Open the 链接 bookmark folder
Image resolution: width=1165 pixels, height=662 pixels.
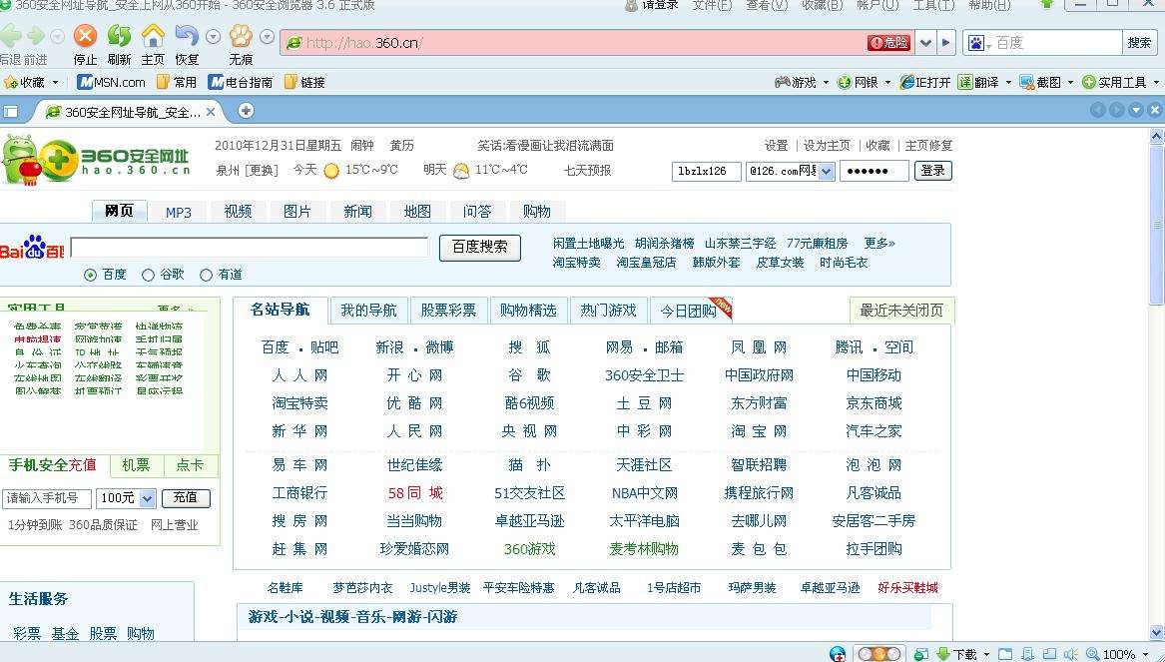[304, 82]
